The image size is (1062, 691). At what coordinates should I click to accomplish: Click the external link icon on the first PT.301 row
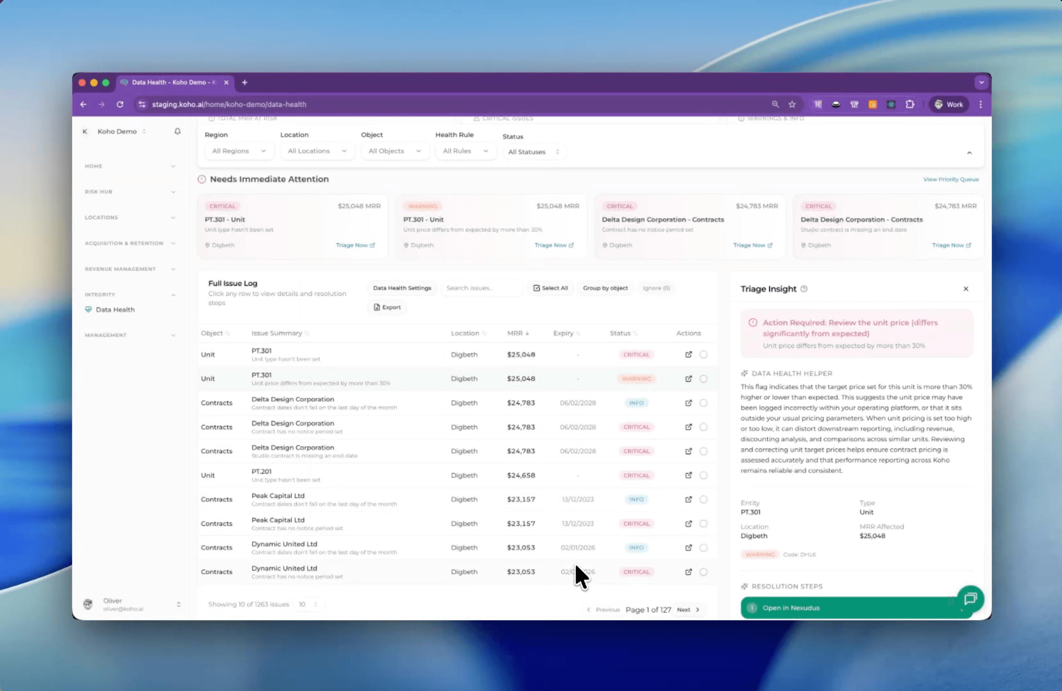[x=688, y=354]
